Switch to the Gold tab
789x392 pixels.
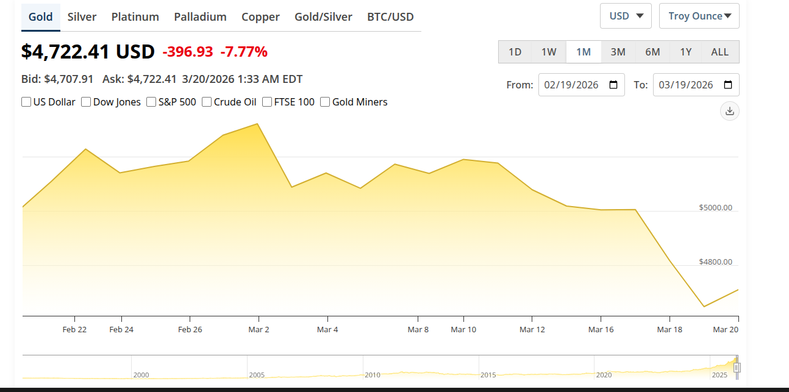pos(41,17)
